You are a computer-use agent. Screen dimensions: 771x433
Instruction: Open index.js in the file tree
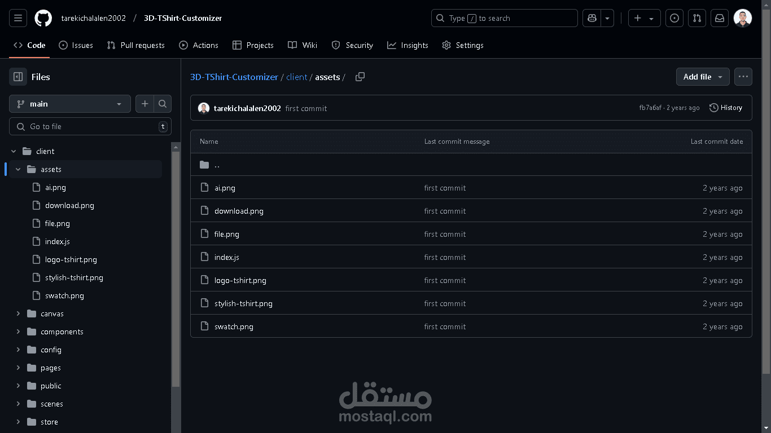point(58,241)
